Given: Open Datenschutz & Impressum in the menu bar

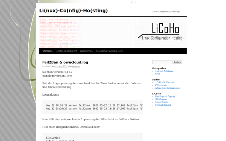Looking at the screenshot, I should click(109, 51).
